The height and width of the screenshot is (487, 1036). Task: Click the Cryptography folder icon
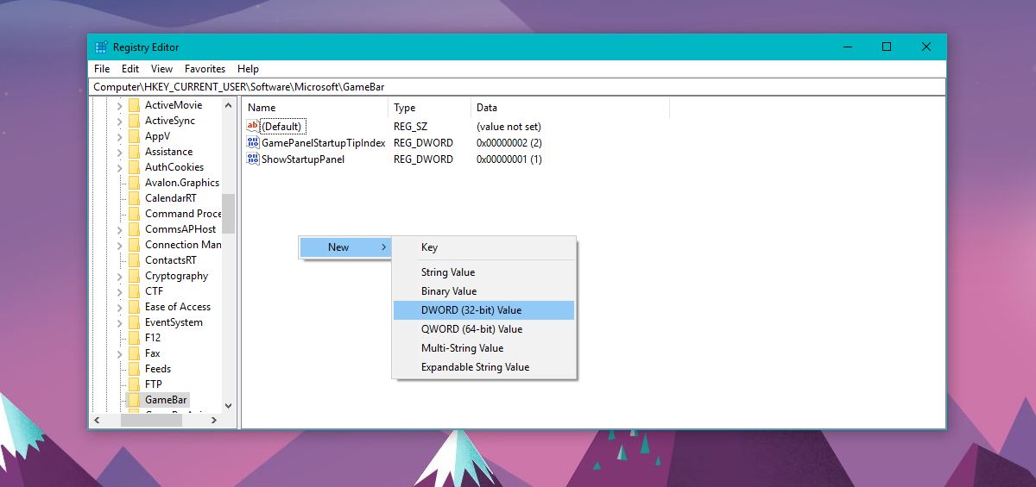point(134,276)
